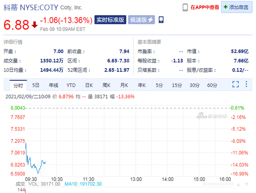Click the 股息/收益率 value 0.12/--
This screenshot has height=193, width=256.
[240, 70]
